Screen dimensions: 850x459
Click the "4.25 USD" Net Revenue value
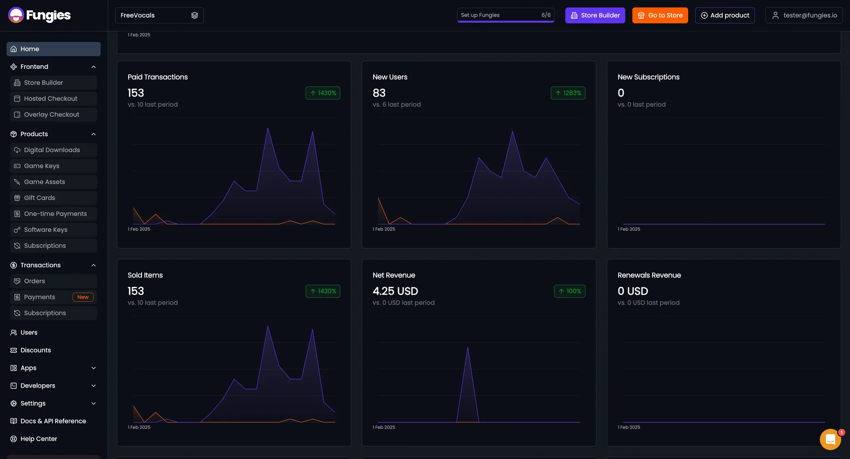coord(395,291)
